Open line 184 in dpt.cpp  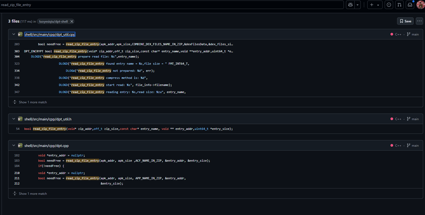coord(17,166)
